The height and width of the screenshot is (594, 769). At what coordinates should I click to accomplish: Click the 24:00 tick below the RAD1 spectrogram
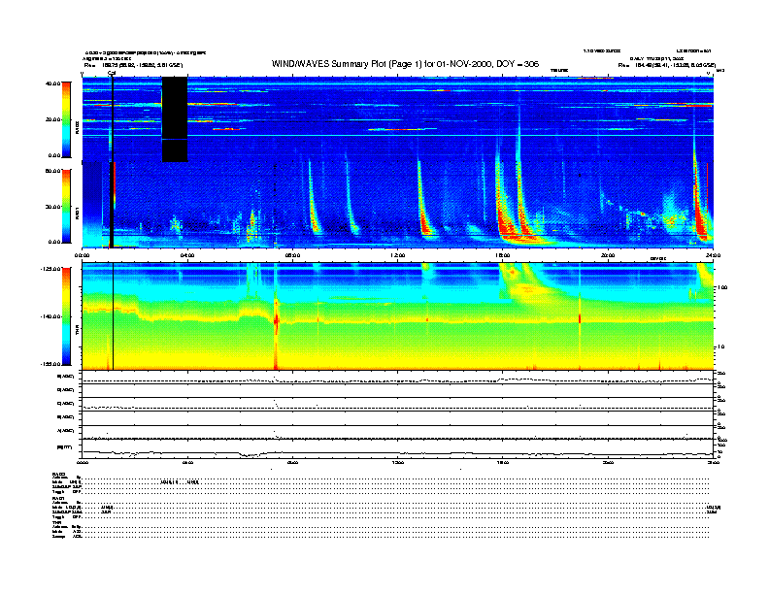713,255
